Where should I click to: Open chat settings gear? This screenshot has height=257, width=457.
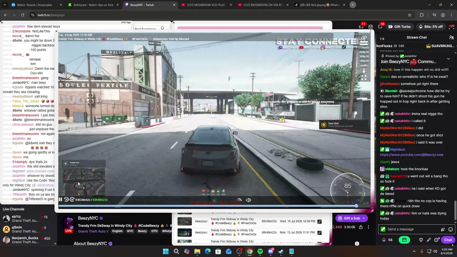tap(436, 240)
